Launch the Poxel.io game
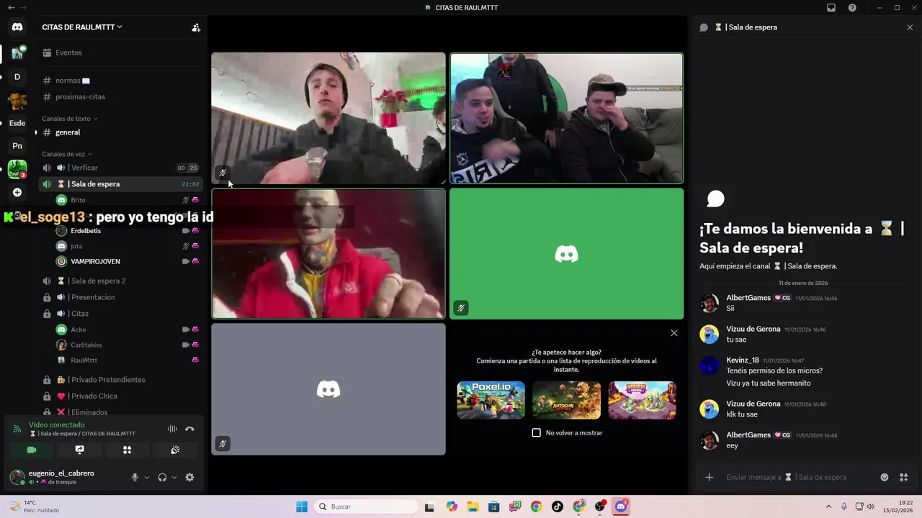The width and height of the screenshot is (922, 518). click(x=491, y=400)
